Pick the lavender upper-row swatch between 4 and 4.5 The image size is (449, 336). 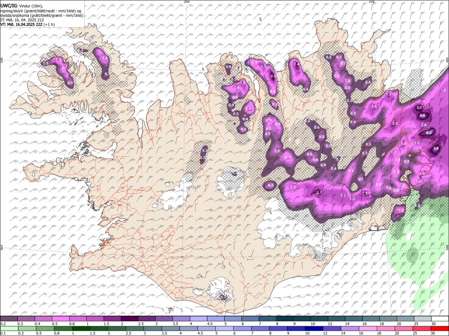(x=198, y=319)
